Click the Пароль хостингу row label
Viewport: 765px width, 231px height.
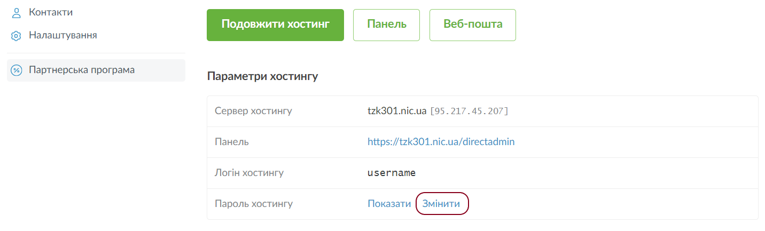pos(254,204)
